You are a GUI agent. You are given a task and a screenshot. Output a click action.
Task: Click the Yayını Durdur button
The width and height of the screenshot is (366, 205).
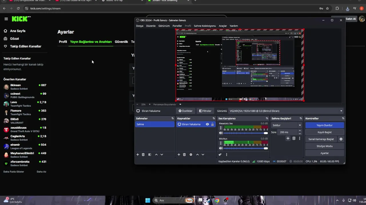[x=325, y=125]
